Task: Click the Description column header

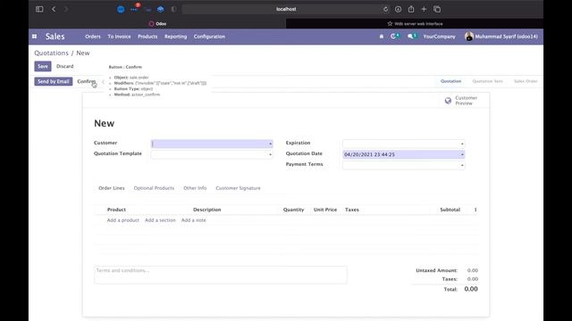Action: (206, 210)
